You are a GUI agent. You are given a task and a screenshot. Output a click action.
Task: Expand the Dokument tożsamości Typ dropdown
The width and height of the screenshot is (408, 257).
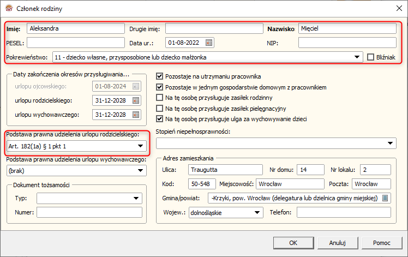tap(135, 199)
